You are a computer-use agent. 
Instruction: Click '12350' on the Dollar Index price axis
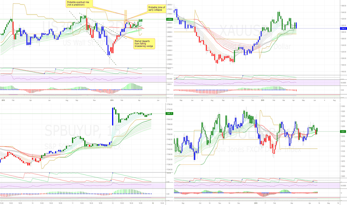pyautogui.click(x=343, y=106)
